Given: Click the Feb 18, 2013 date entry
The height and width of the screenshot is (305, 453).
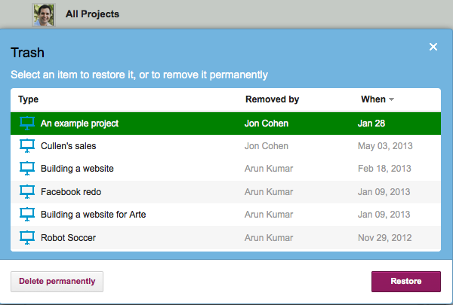Looking at the screenshot, I should pos(384,169).
